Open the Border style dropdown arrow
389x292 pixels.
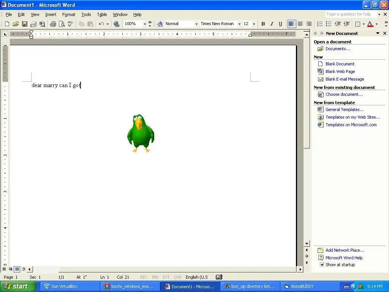364,24
